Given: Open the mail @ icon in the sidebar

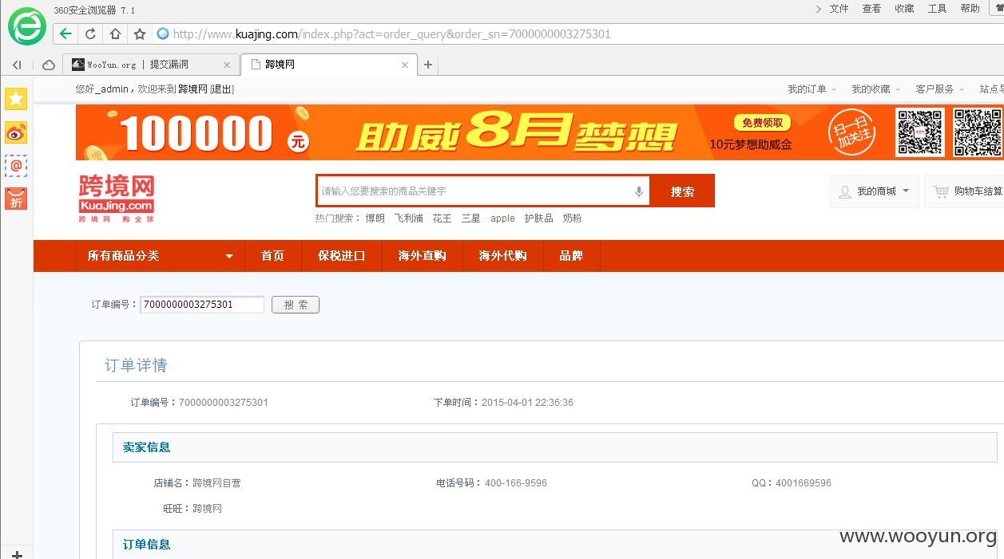Looking at the screenshot, I should pyautogui.click(x=16, y=165).
